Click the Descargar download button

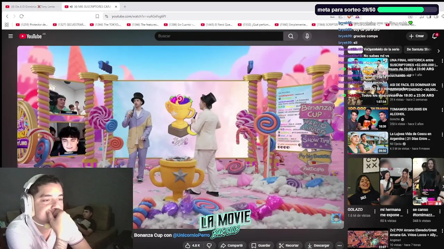pos(318,246)
